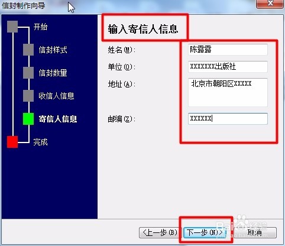Cancel the wizard with 取消 button
The image size is (285, 246).
point(255,232)
